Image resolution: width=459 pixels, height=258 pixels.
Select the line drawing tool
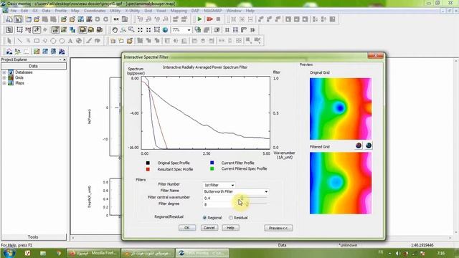coord(19,41)
